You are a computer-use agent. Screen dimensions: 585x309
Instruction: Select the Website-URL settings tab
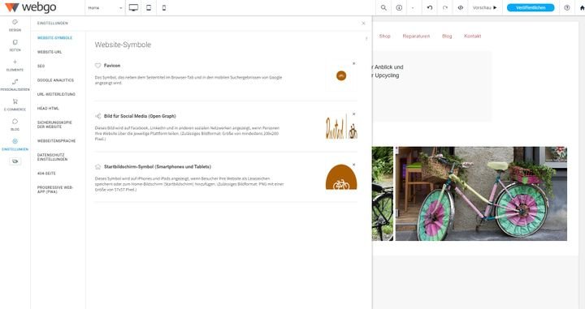50,52
